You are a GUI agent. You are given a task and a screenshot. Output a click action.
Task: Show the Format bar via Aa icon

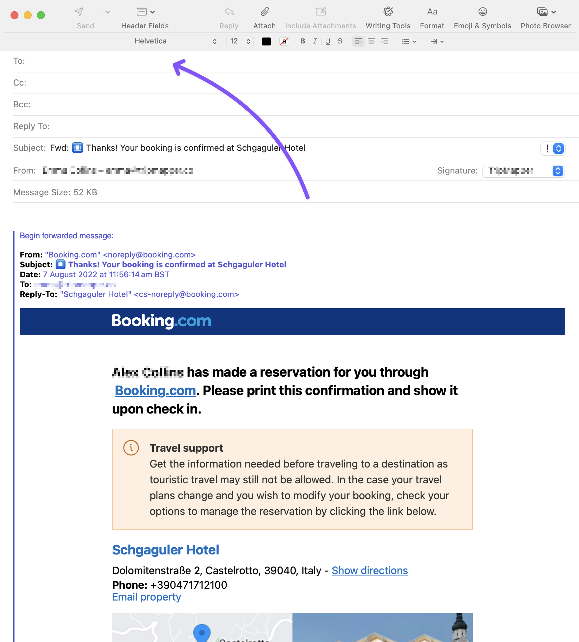pos(432,12)
